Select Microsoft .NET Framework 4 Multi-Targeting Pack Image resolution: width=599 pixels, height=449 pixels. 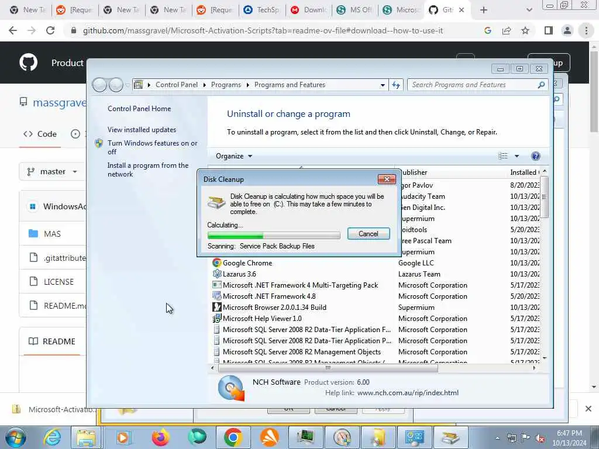pyautogui.click(x=300, y=285)
